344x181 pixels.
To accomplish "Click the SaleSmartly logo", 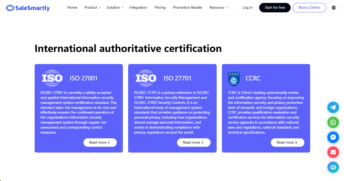I will pos(28,8).
